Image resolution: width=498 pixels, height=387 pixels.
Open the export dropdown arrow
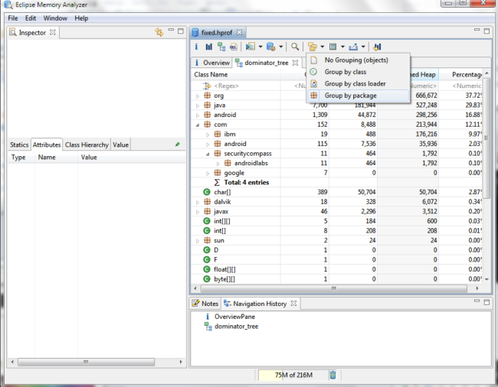pyautogui.click(x=363, y=47)
